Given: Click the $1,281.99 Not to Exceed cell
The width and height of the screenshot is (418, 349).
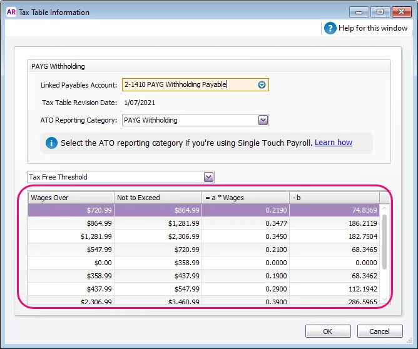Looking at the screenshot, I should pos(158,223).
